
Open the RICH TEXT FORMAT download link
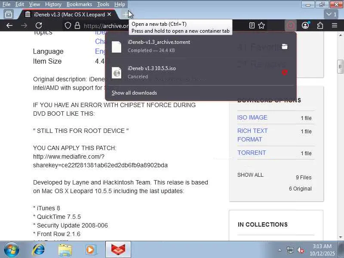[x=252, y=135]
